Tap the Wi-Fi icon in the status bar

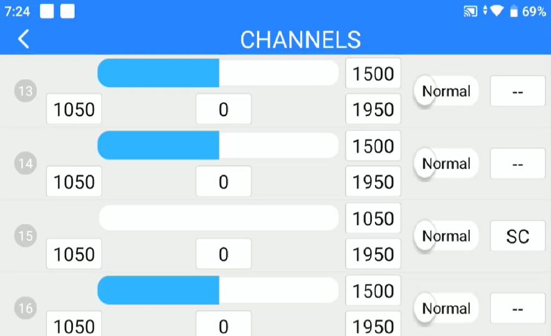click(x=497, y=11)
